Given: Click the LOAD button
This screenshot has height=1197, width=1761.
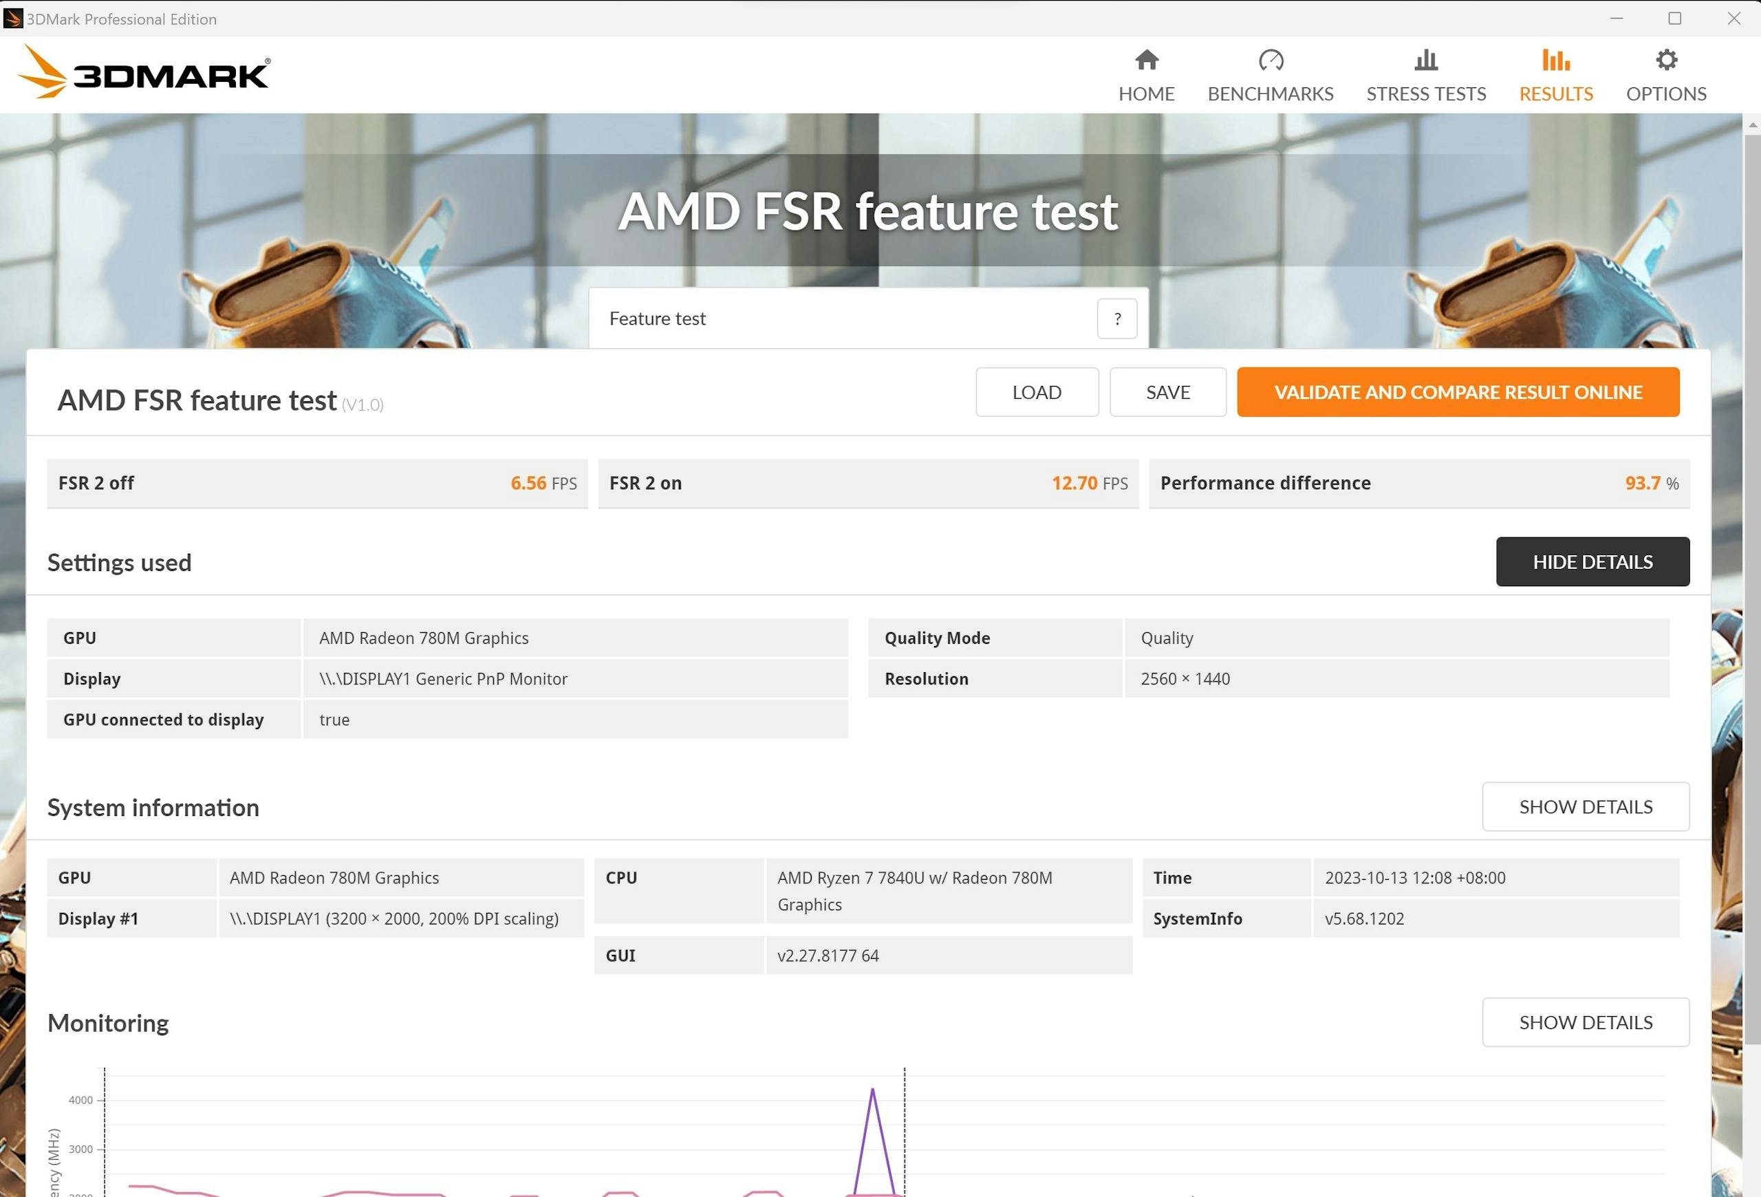Looking at the screenshot, I should pos(1037,391).
